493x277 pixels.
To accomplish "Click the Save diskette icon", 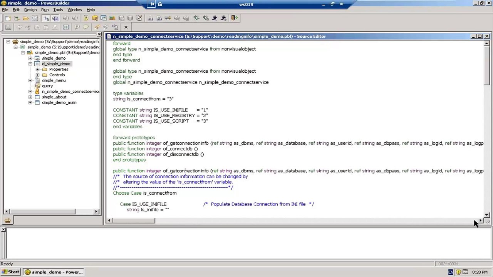I will [x=8, y=27].
